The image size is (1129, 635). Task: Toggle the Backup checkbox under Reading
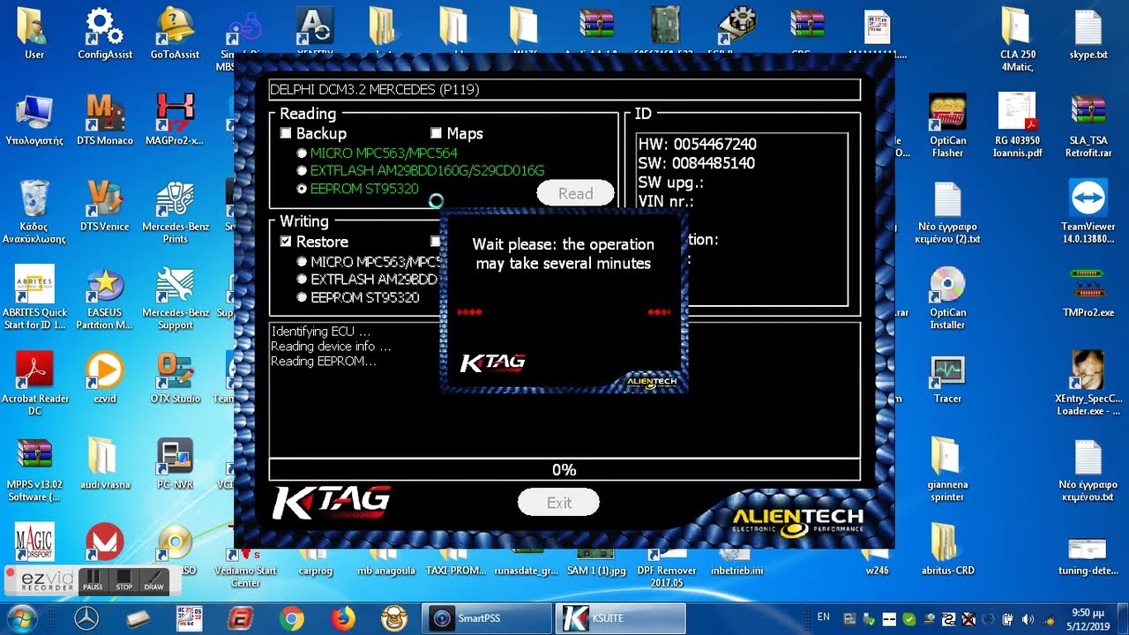click(286, 133)
